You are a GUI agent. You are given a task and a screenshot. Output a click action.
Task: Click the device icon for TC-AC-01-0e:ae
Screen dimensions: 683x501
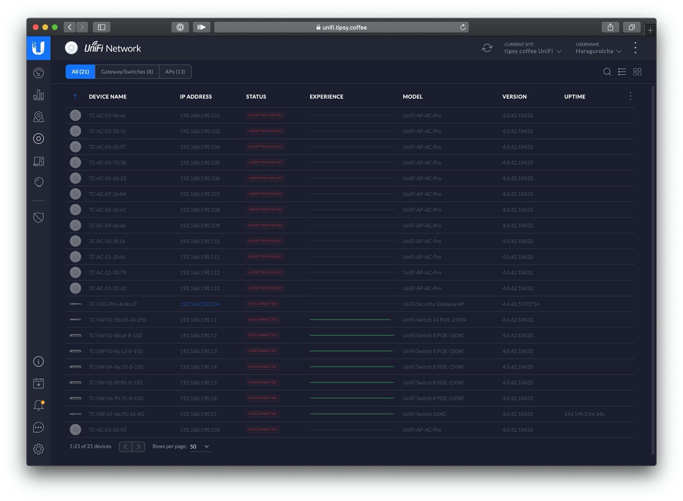point(75,115)
